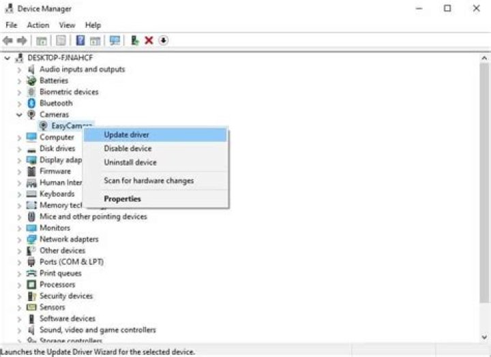The height and width of the screenshot is (357, 491).
Task: Click the Bluetooth icon in device tree
Action: [31, 103]
